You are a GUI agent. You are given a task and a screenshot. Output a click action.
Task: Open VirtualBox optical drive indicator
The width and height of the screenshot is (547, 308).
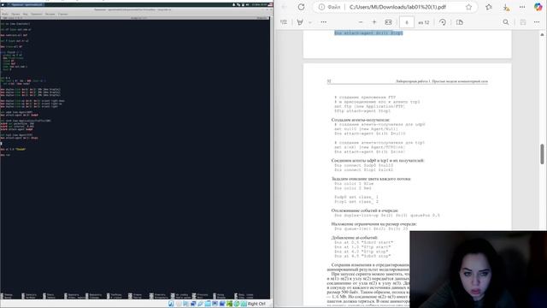tap(179, 304)
